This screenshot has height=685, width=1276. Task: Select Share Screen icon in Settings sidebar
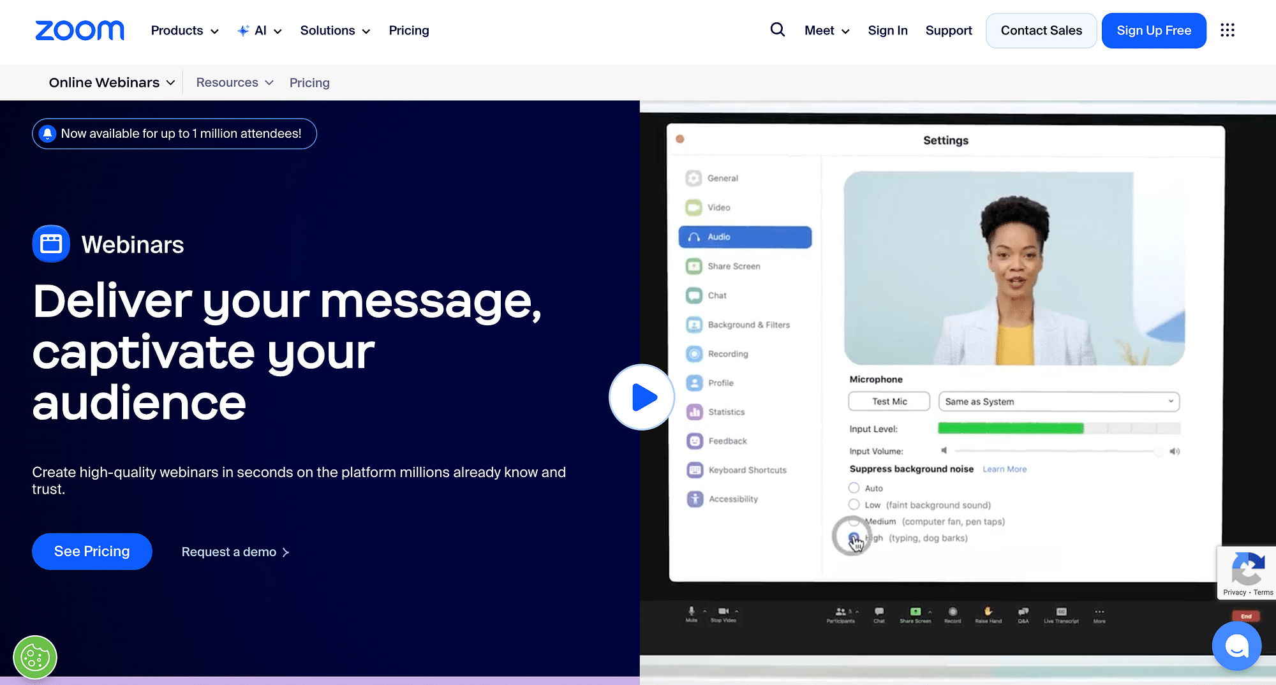[694, 266]
